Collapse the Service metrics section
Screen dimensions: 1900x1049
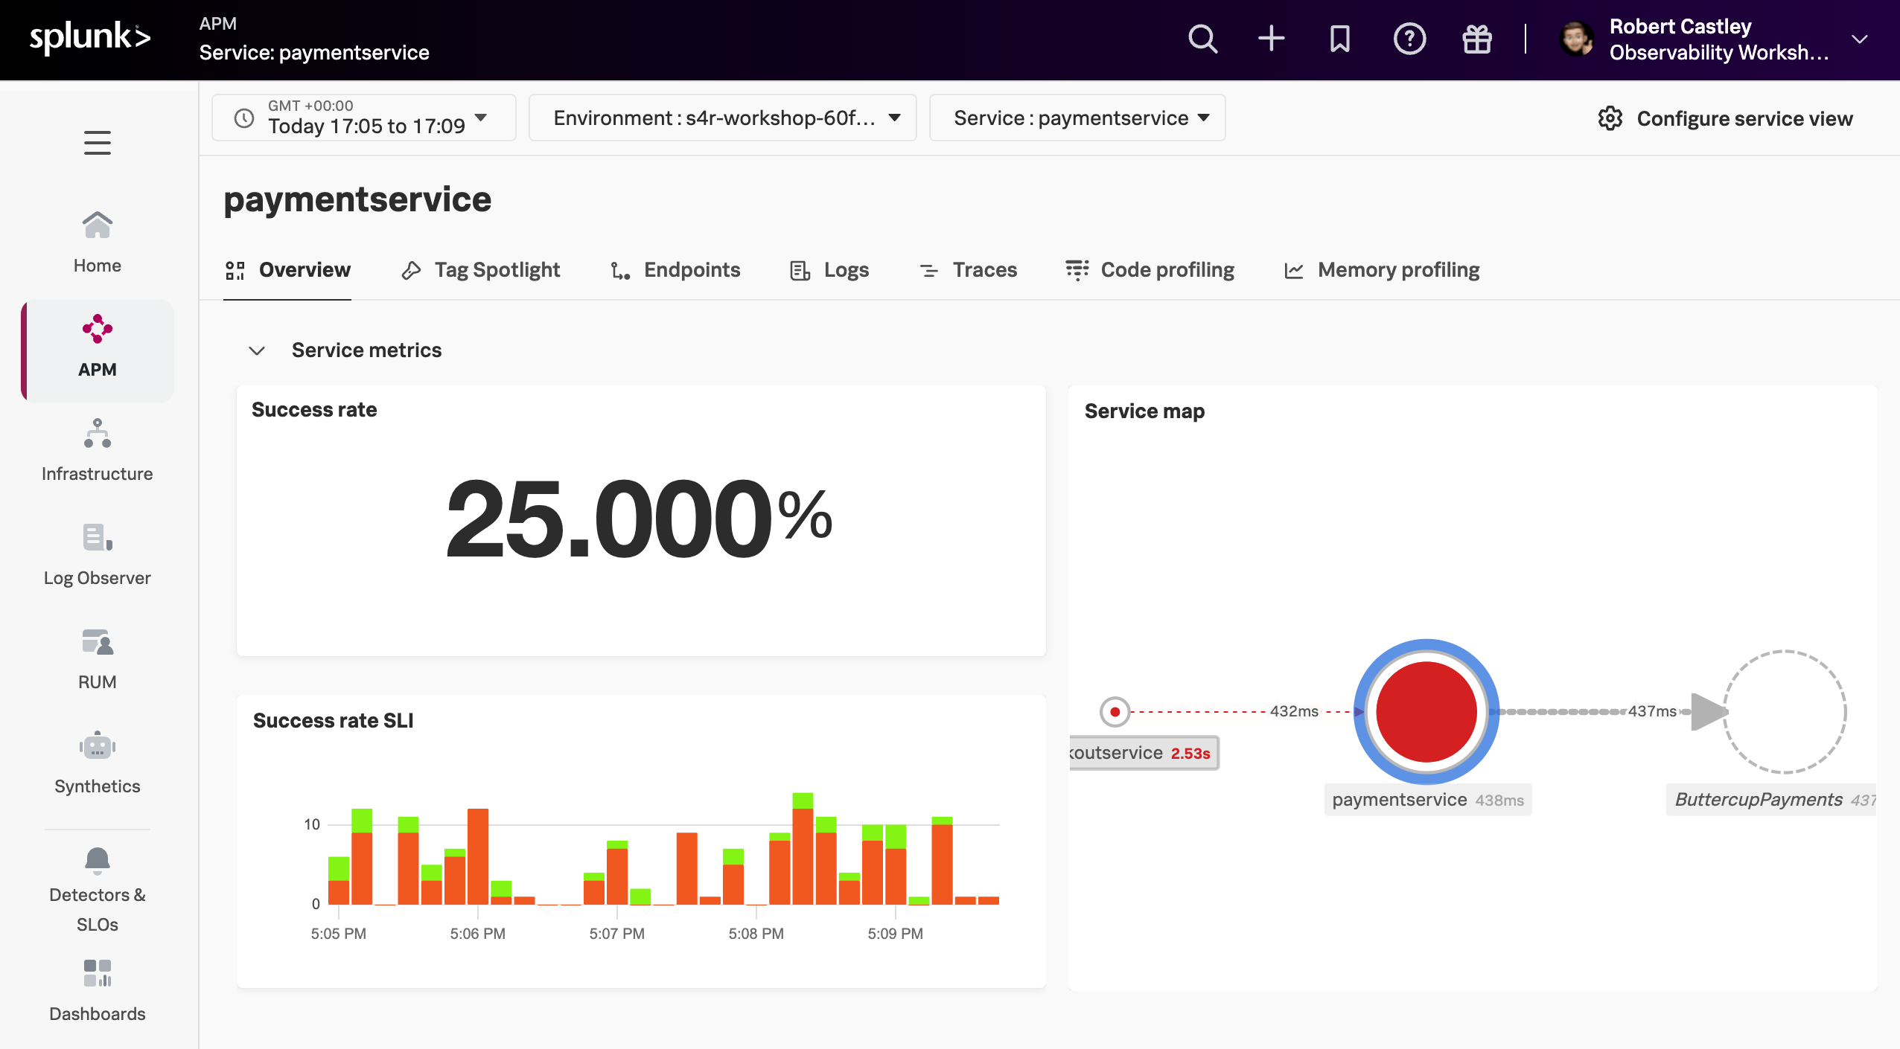257,350
